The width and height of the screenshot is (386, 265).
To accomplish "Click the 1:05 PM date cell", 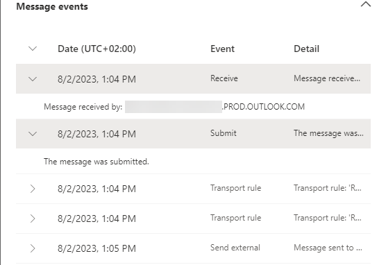I will click(x=96, y=248).
